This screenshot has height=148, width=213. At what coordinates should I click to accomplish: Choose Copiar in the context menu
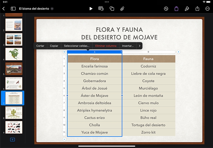54,46
